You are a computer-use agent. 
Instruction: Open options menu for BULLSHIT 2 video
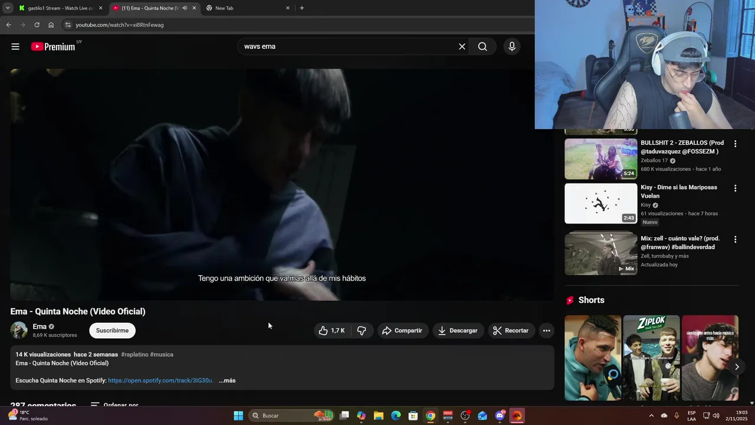(x=735, y=144)
